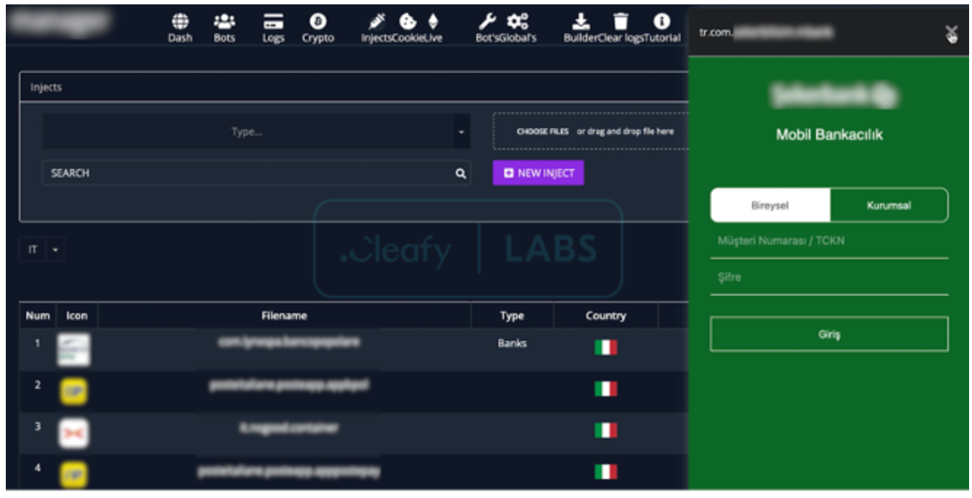This screenshot has width=972, height=498.
Task: Click the Giriş button
Action: pyautogui.click(x=829, y=334)
